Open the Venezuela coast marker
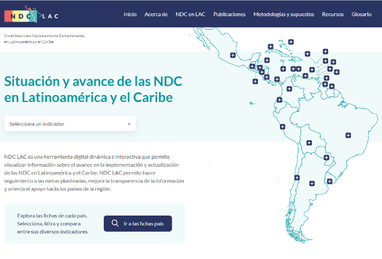Screen dimensions: 382x259 coord(305,76)
